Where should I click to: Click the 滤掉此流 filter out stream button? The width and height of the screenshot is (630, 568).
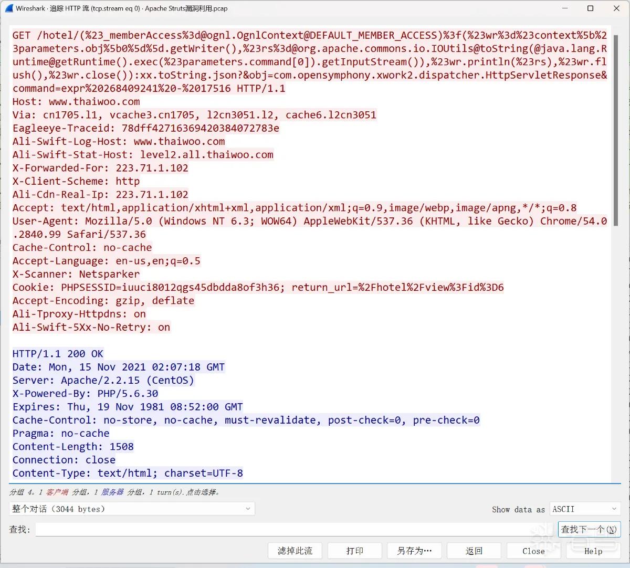point(295,551)
